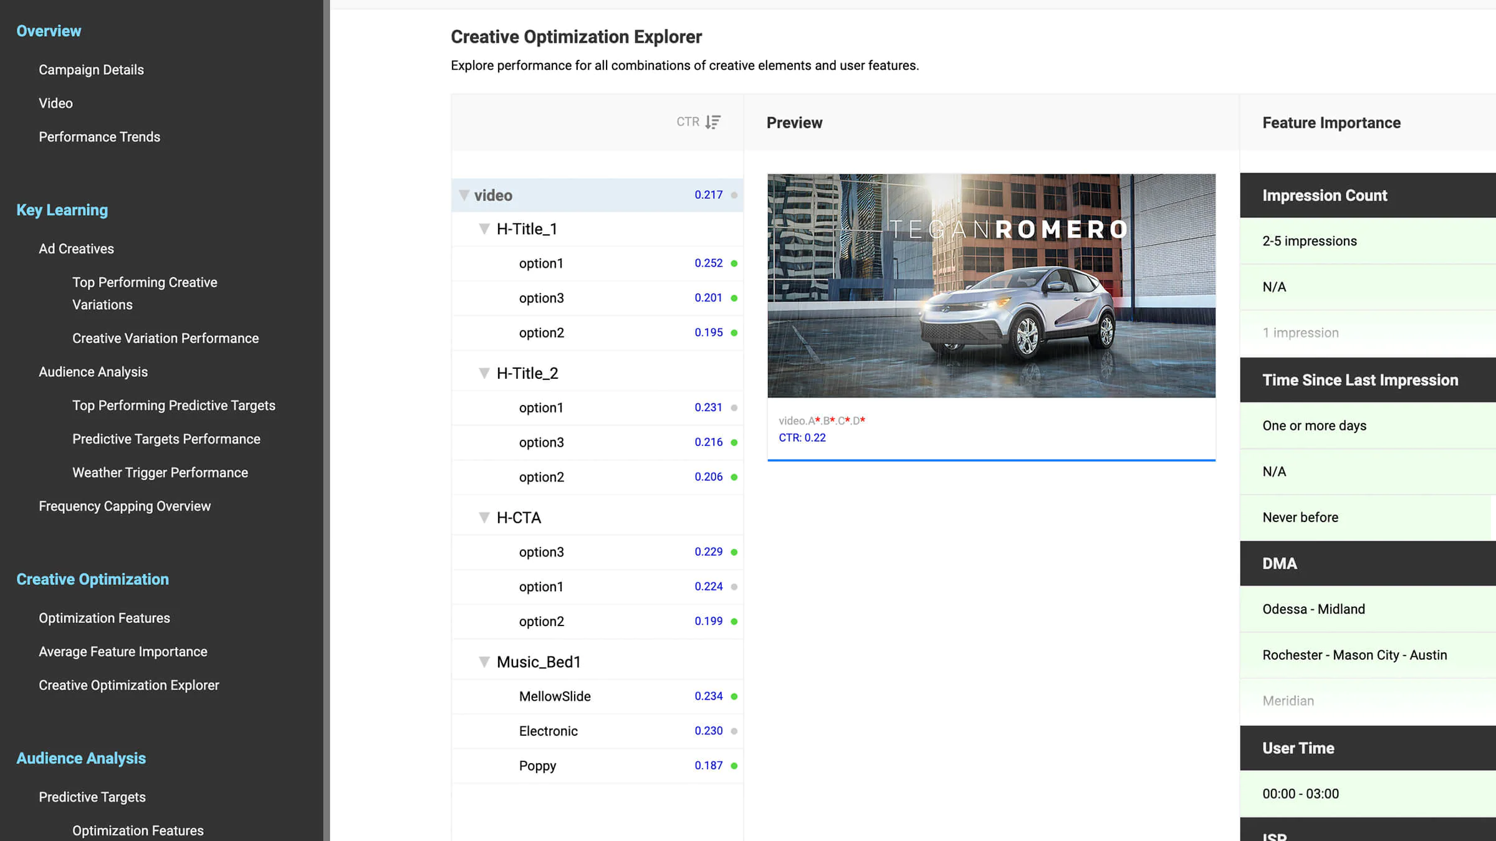Image resolution: width=1496 pixels, height=841 pixels.
Task: Collapse the Music_Bed1 group
Action: pos(484,662)
